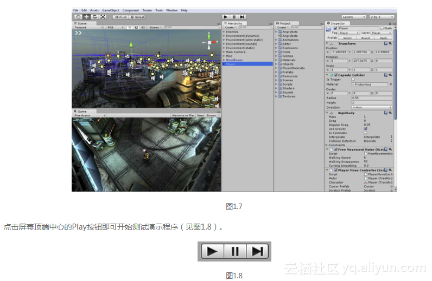Select the Move (translate) tool
This screenshot has width=432, height=281.
[x=86, y=17]
